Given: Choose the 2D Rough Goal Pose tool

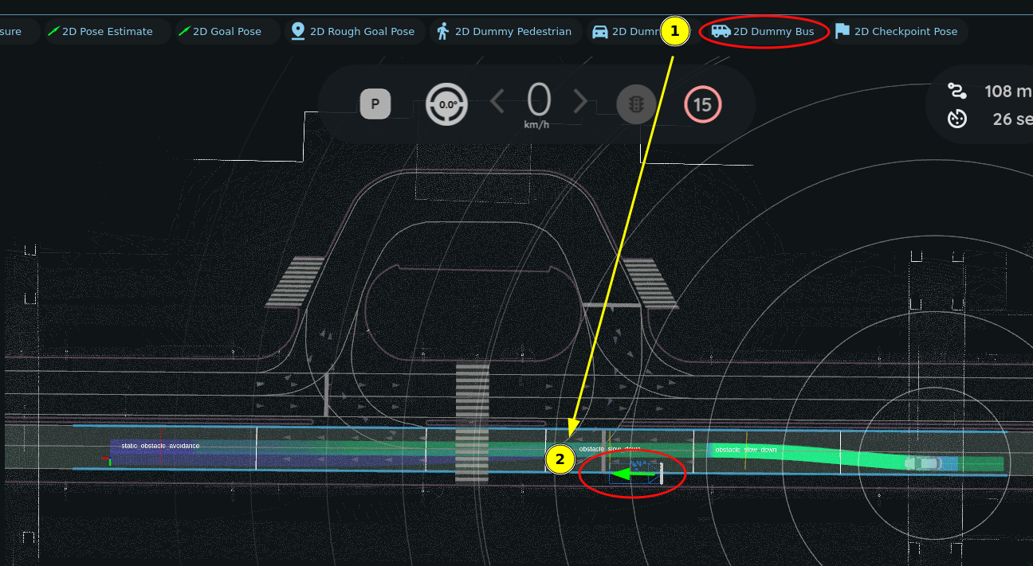Looking at the screenshot, I should (353, 32).
